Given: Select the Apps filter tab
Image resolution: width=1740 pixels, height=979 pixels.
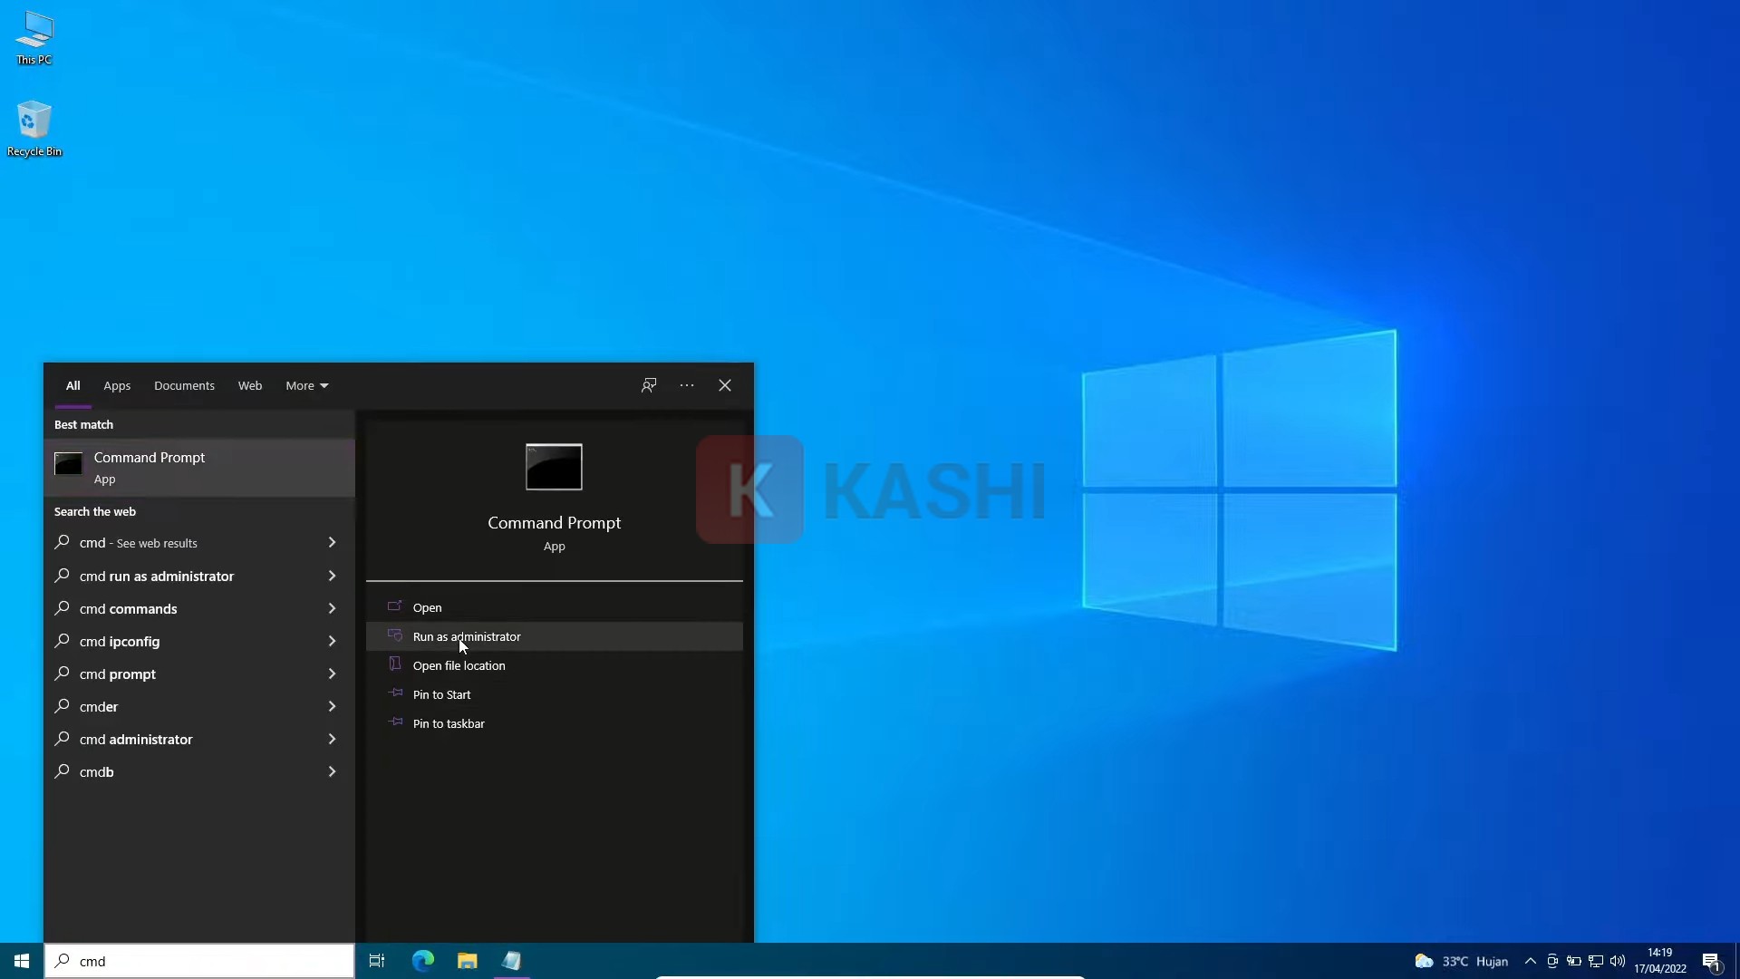Looking at the screenshot, I should (116, 385).
